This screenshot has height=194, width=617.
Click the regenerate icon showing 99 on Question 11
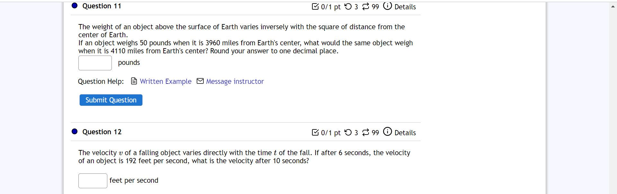point(366,6)
